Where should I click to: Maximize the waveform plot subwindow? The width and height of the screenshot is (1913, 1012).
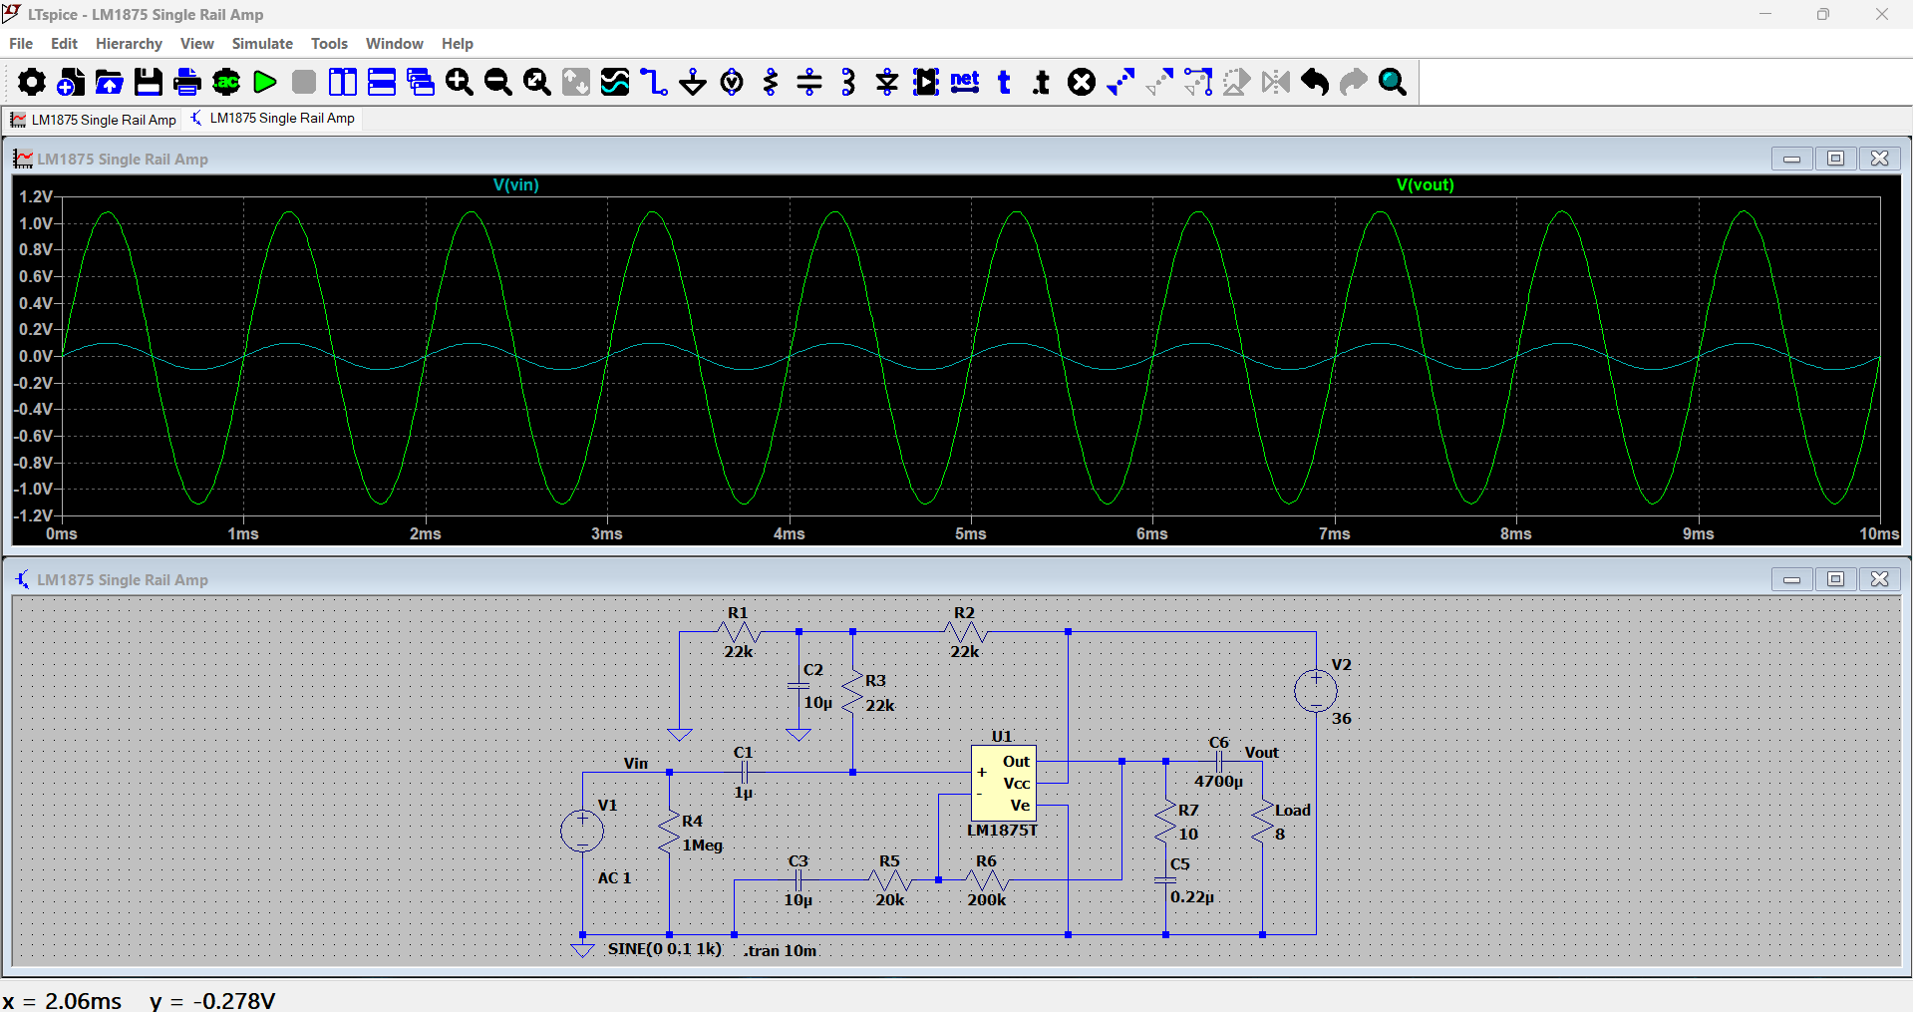[x=1835, y=159]
